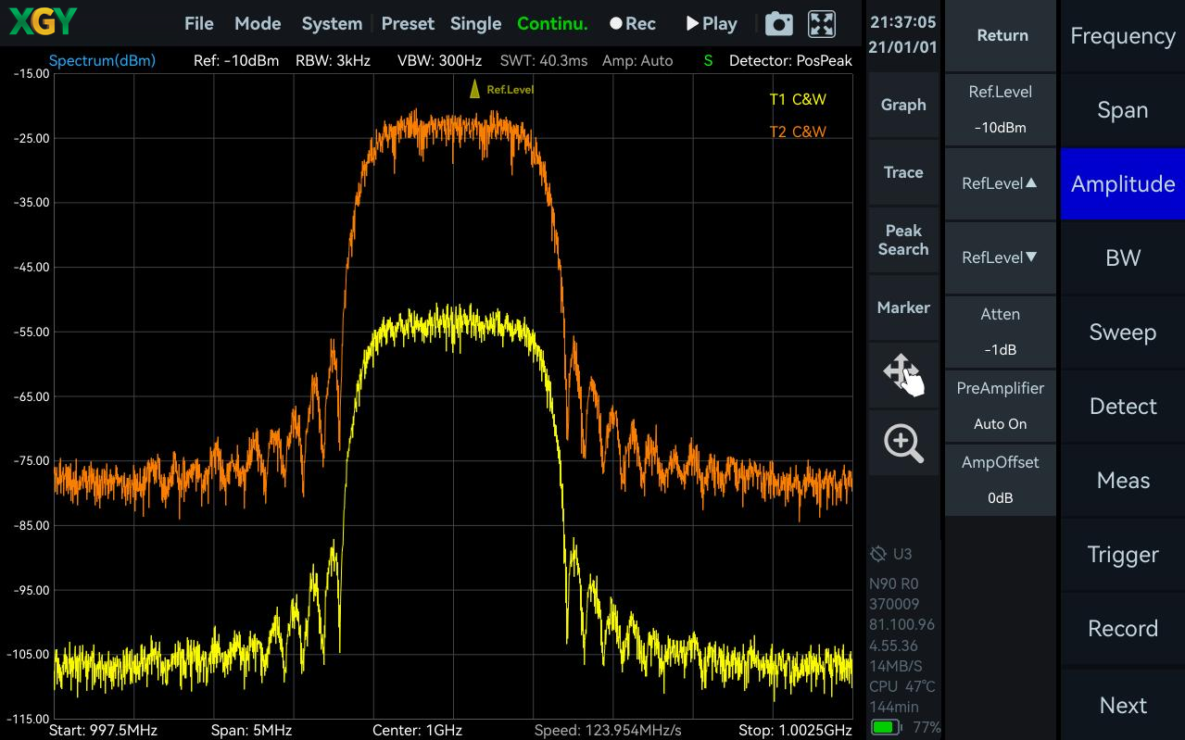Viewport: 1185px width, 740px height.
Task: Activate the zoom-in magnifier tool
Action: pyautogui.click(x=904, y=443)
